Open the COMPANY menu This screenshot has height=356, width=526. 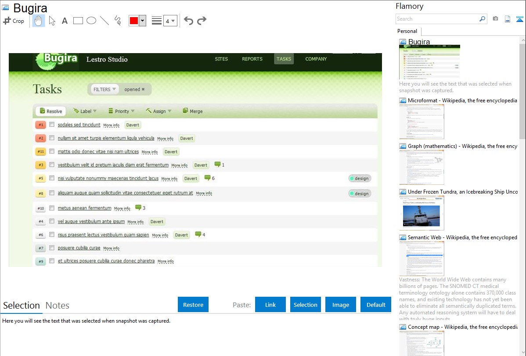pos(316,59)
